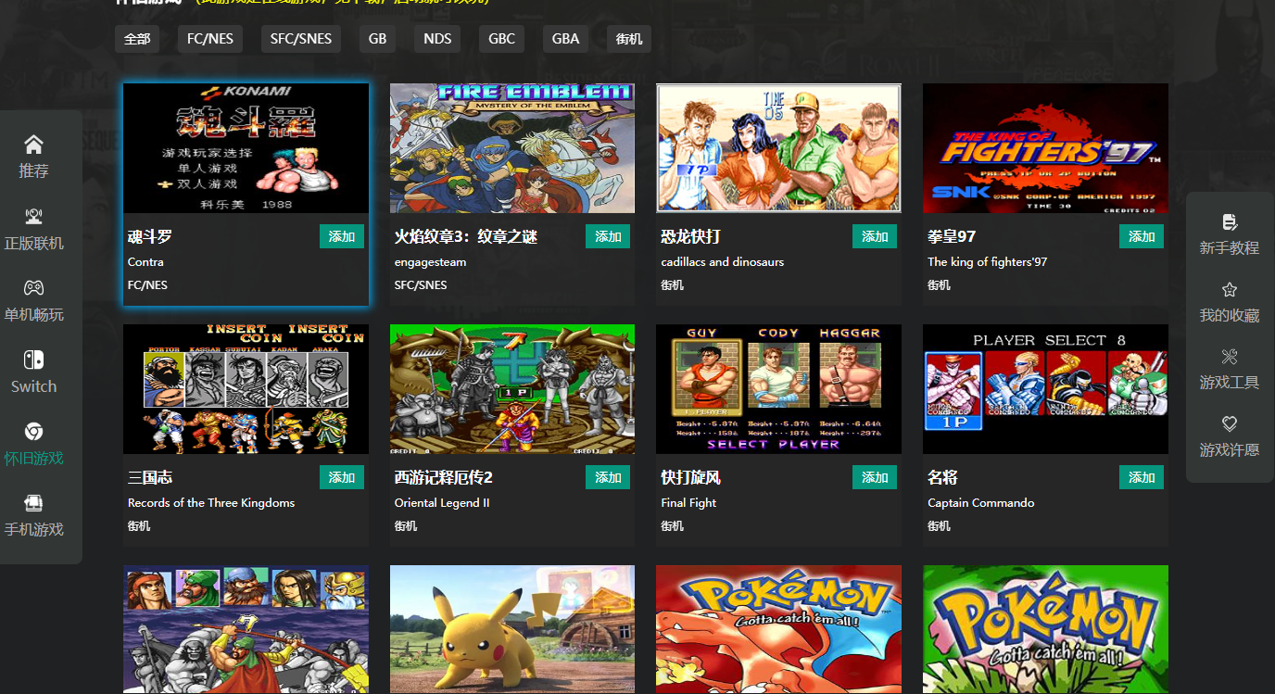Switch to the GBA filter tab
Screen dimensions: 1275x694
point(565,39)
